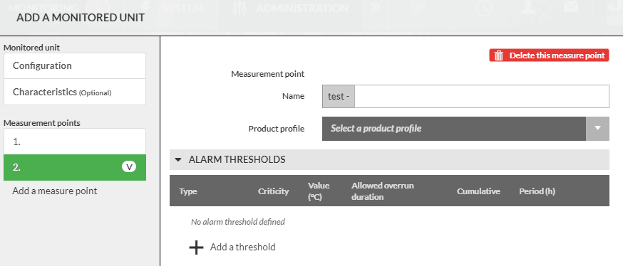
Task: Click the trash can icon on Delete button
Action: coord(499,55)
